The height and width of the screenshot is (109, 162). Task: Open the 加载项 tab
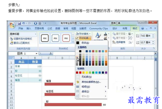83,28
